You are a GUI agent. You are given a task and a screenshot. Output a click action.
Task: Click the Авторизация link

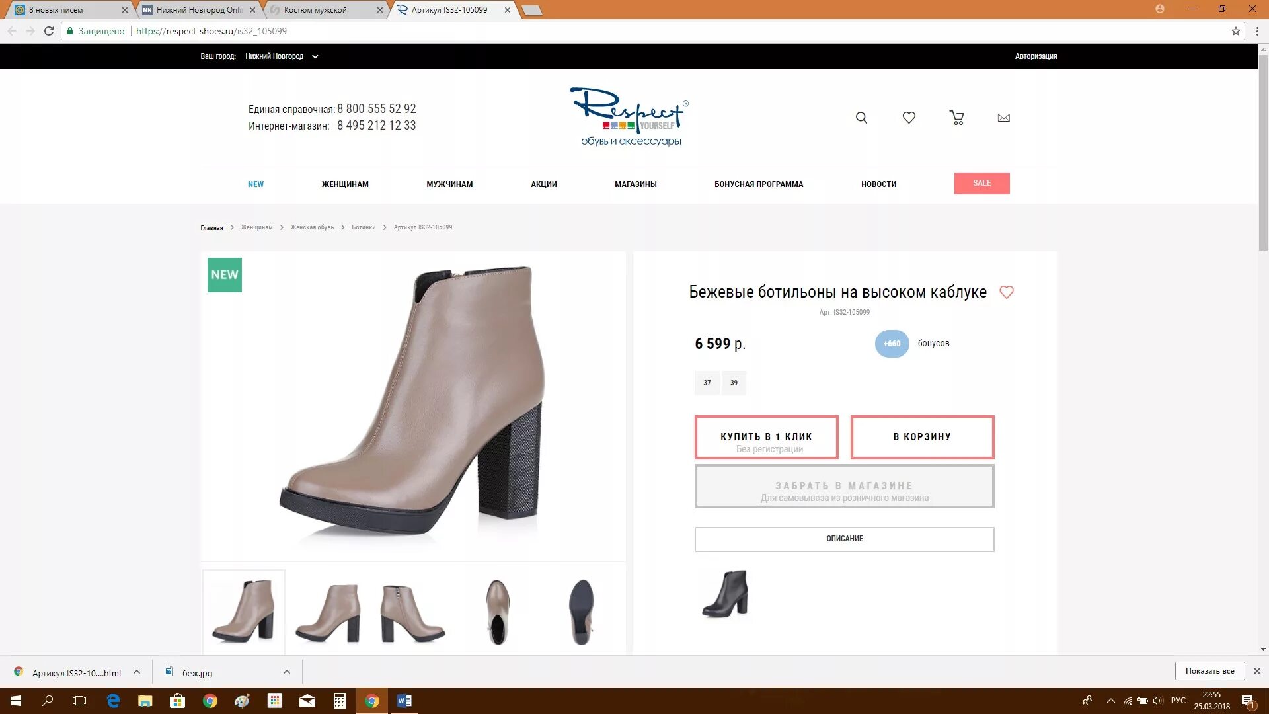pyautogui.click(x=1036, y=56)
